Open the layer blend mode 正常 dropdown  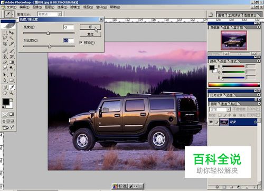[220, 109]
